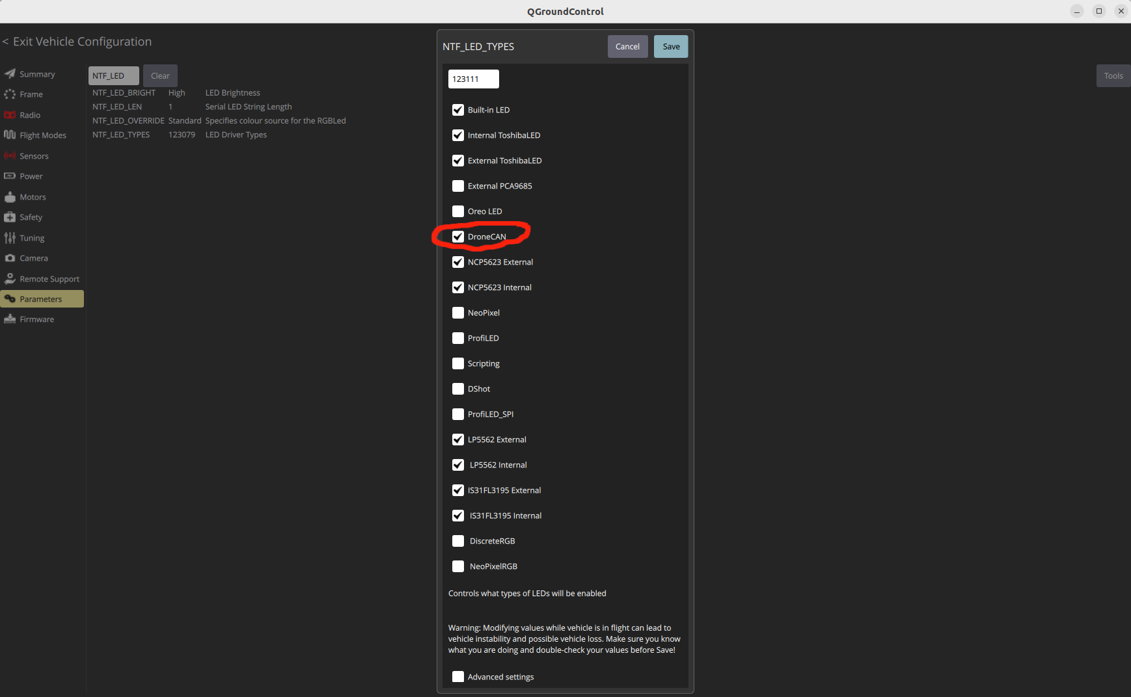The height and width of the screenshot is (697, 1131).
Task: Switch to the Firmware page
Action: [x=36, y=319]
